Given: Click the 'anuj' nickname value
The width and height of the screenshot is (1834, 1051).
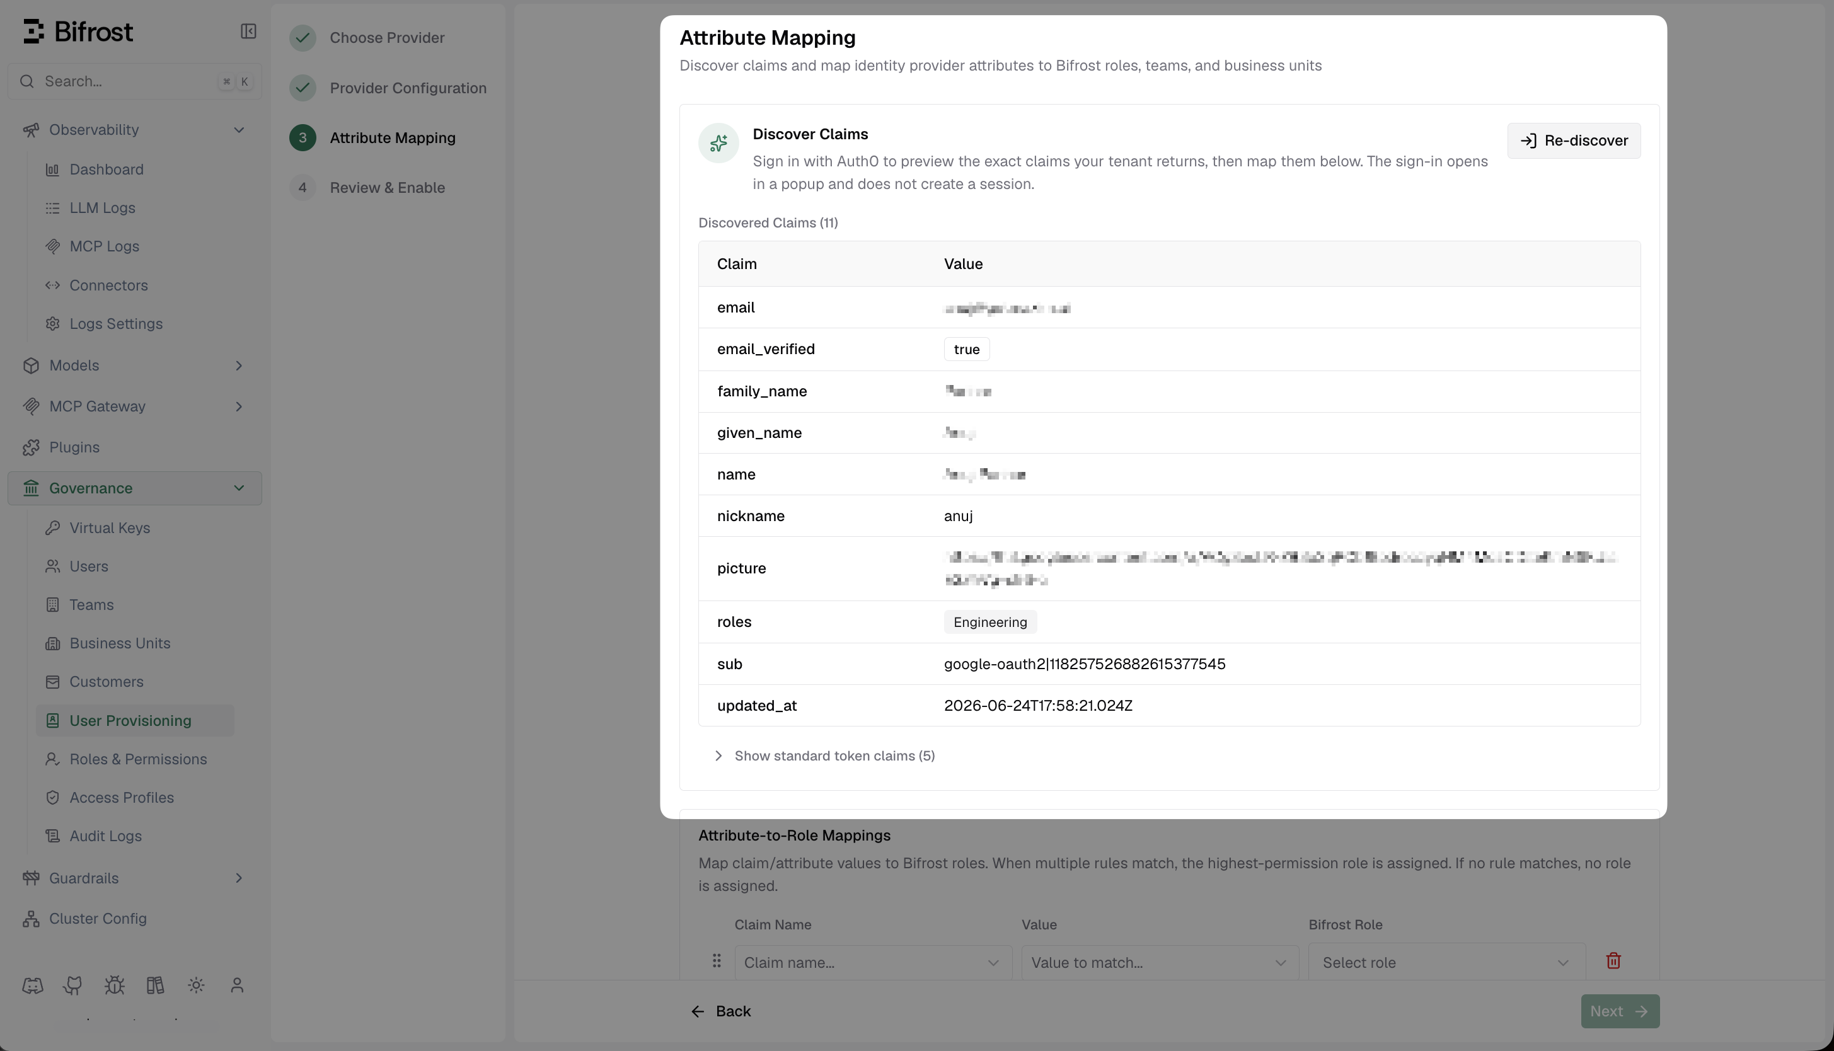Looking at the screenshot, I should [x=958, y=516].
